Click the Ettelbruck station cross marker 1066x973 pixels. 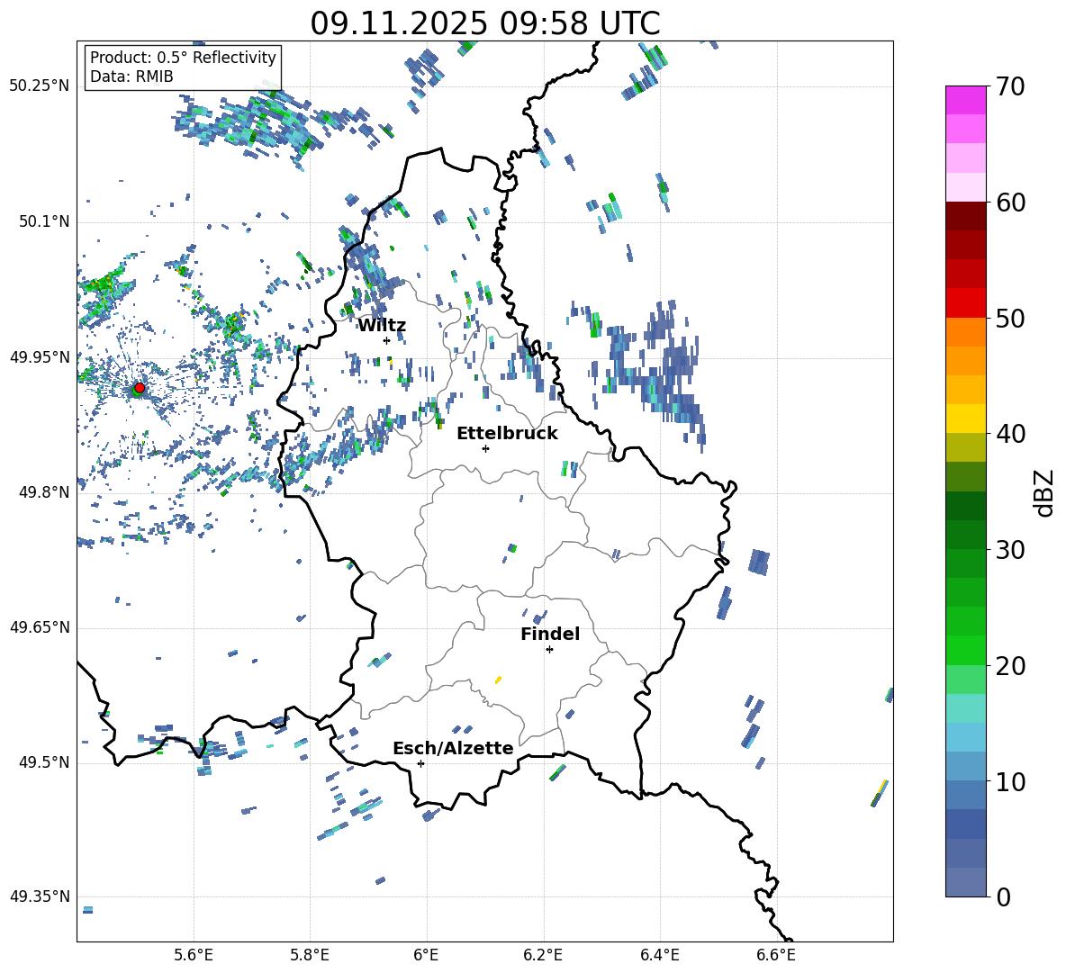tap(485, 448)
